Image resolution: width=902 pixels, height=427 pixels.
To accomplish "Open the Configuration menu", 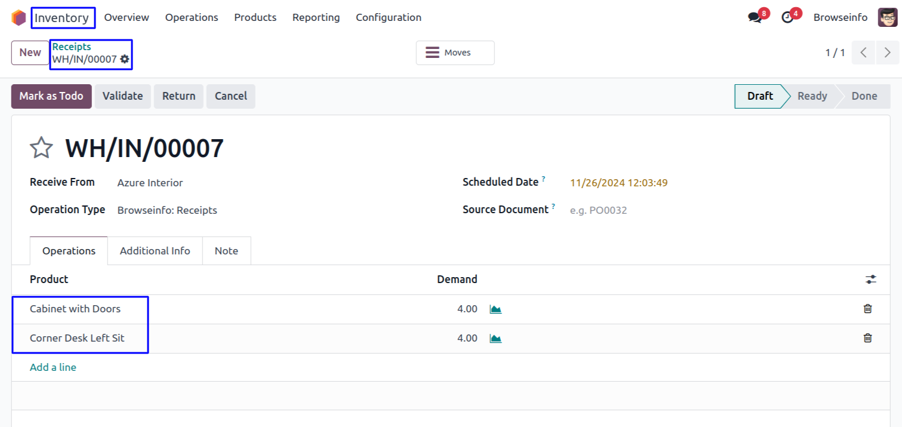I will pos(389,17).
